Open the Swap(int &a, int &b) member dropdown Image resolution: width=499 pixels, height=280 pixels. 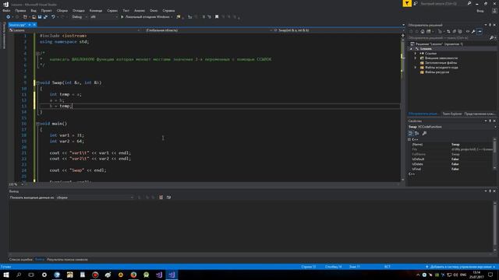coord(338,30)
